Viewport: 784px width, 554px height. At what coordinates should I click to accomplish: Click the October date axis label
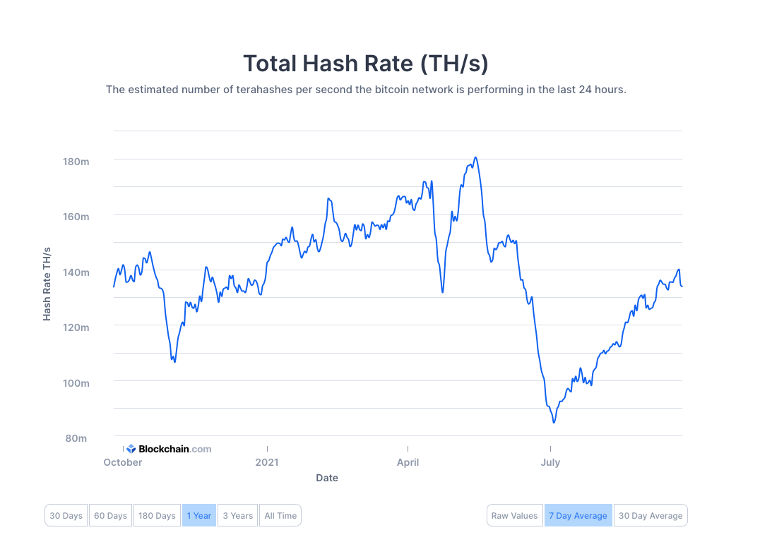123,462
